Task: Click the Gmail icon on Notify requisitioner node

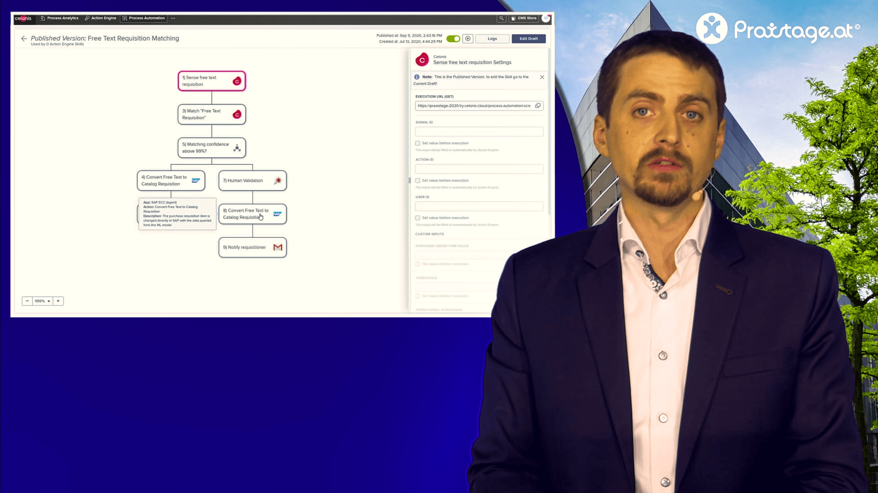Action: 277,246
